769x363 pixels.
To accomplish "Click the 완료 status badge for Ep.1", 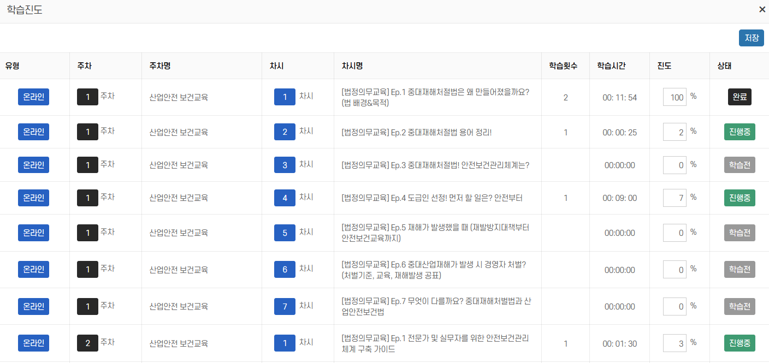I will coord(740,97).
